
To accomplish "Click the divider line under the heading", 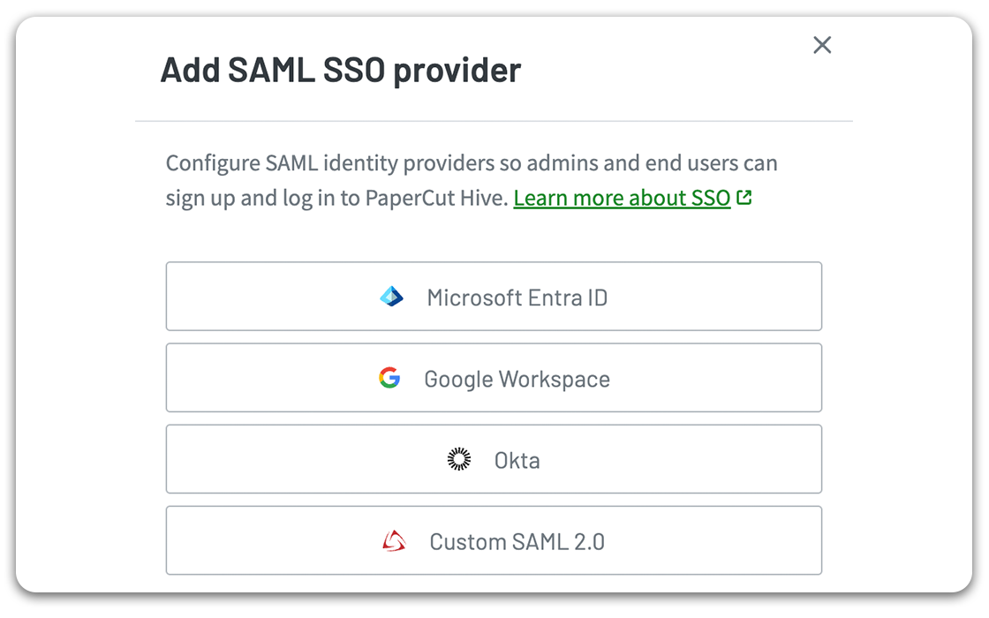I will (x=494, y=120).
